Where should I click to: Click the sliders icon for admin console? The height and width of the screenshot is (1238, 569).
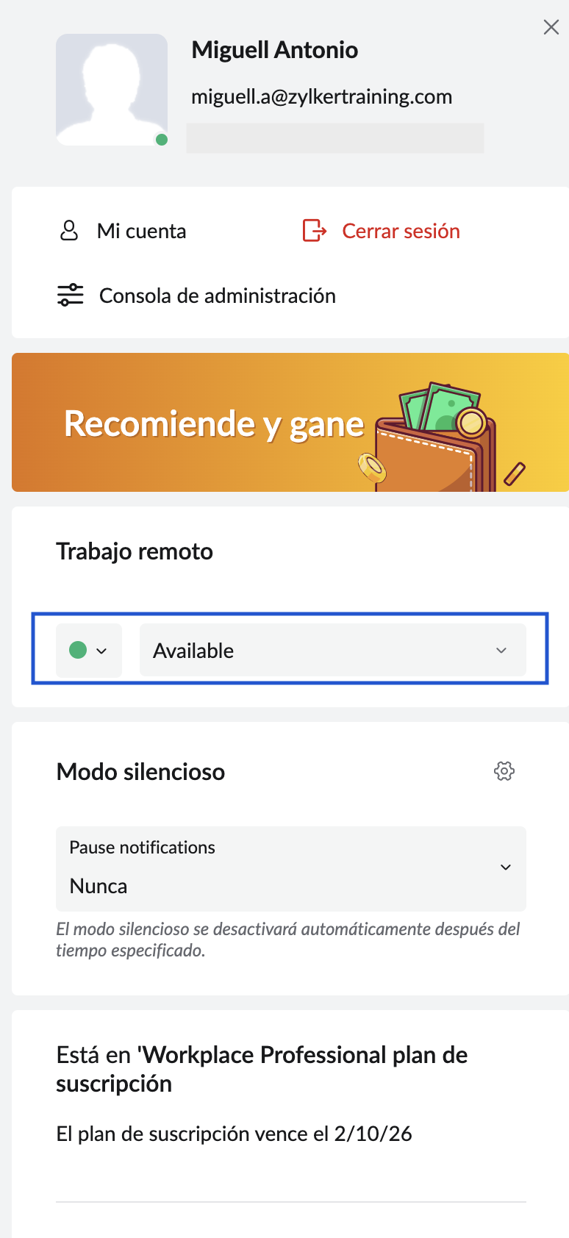(x=71, y=296)
